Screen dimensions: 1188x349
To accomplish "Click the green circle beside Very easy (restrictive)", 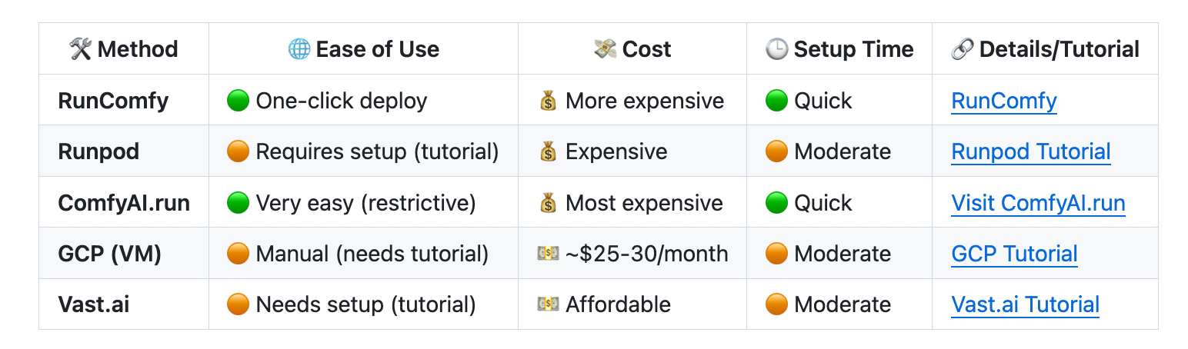I will (x=238, y=203).
